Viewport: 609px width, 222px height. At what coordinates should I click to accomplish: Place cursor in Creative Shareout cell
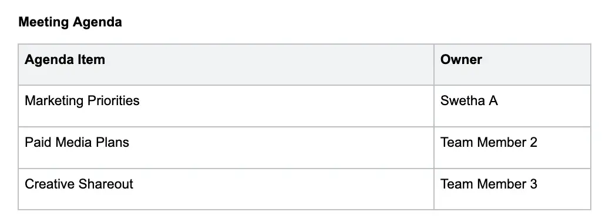pos(226,189)
